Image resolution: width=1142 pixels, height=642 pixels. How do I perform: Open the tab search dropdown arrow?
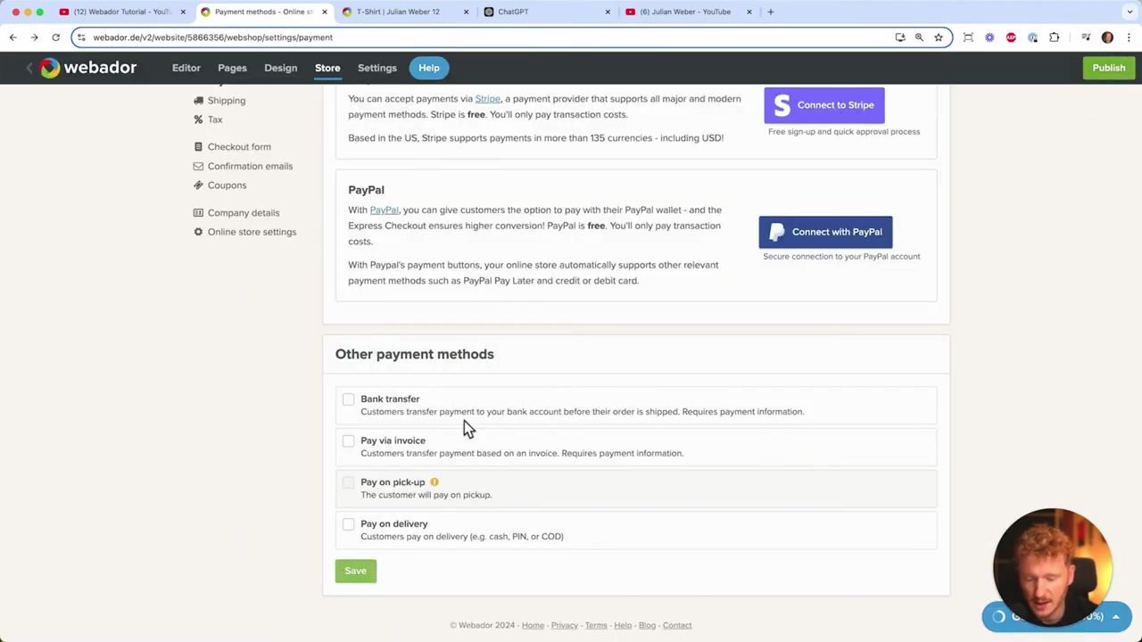(1130, 12)
